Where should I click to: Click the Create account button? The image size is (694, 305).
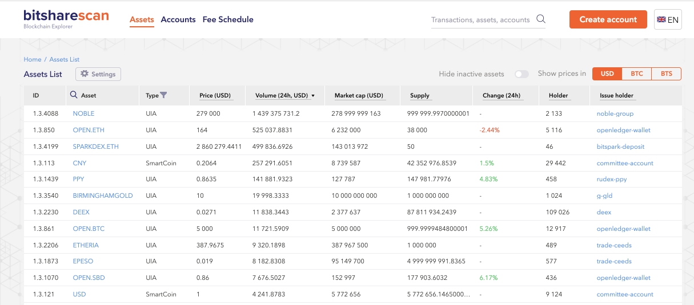coord(608,19)
